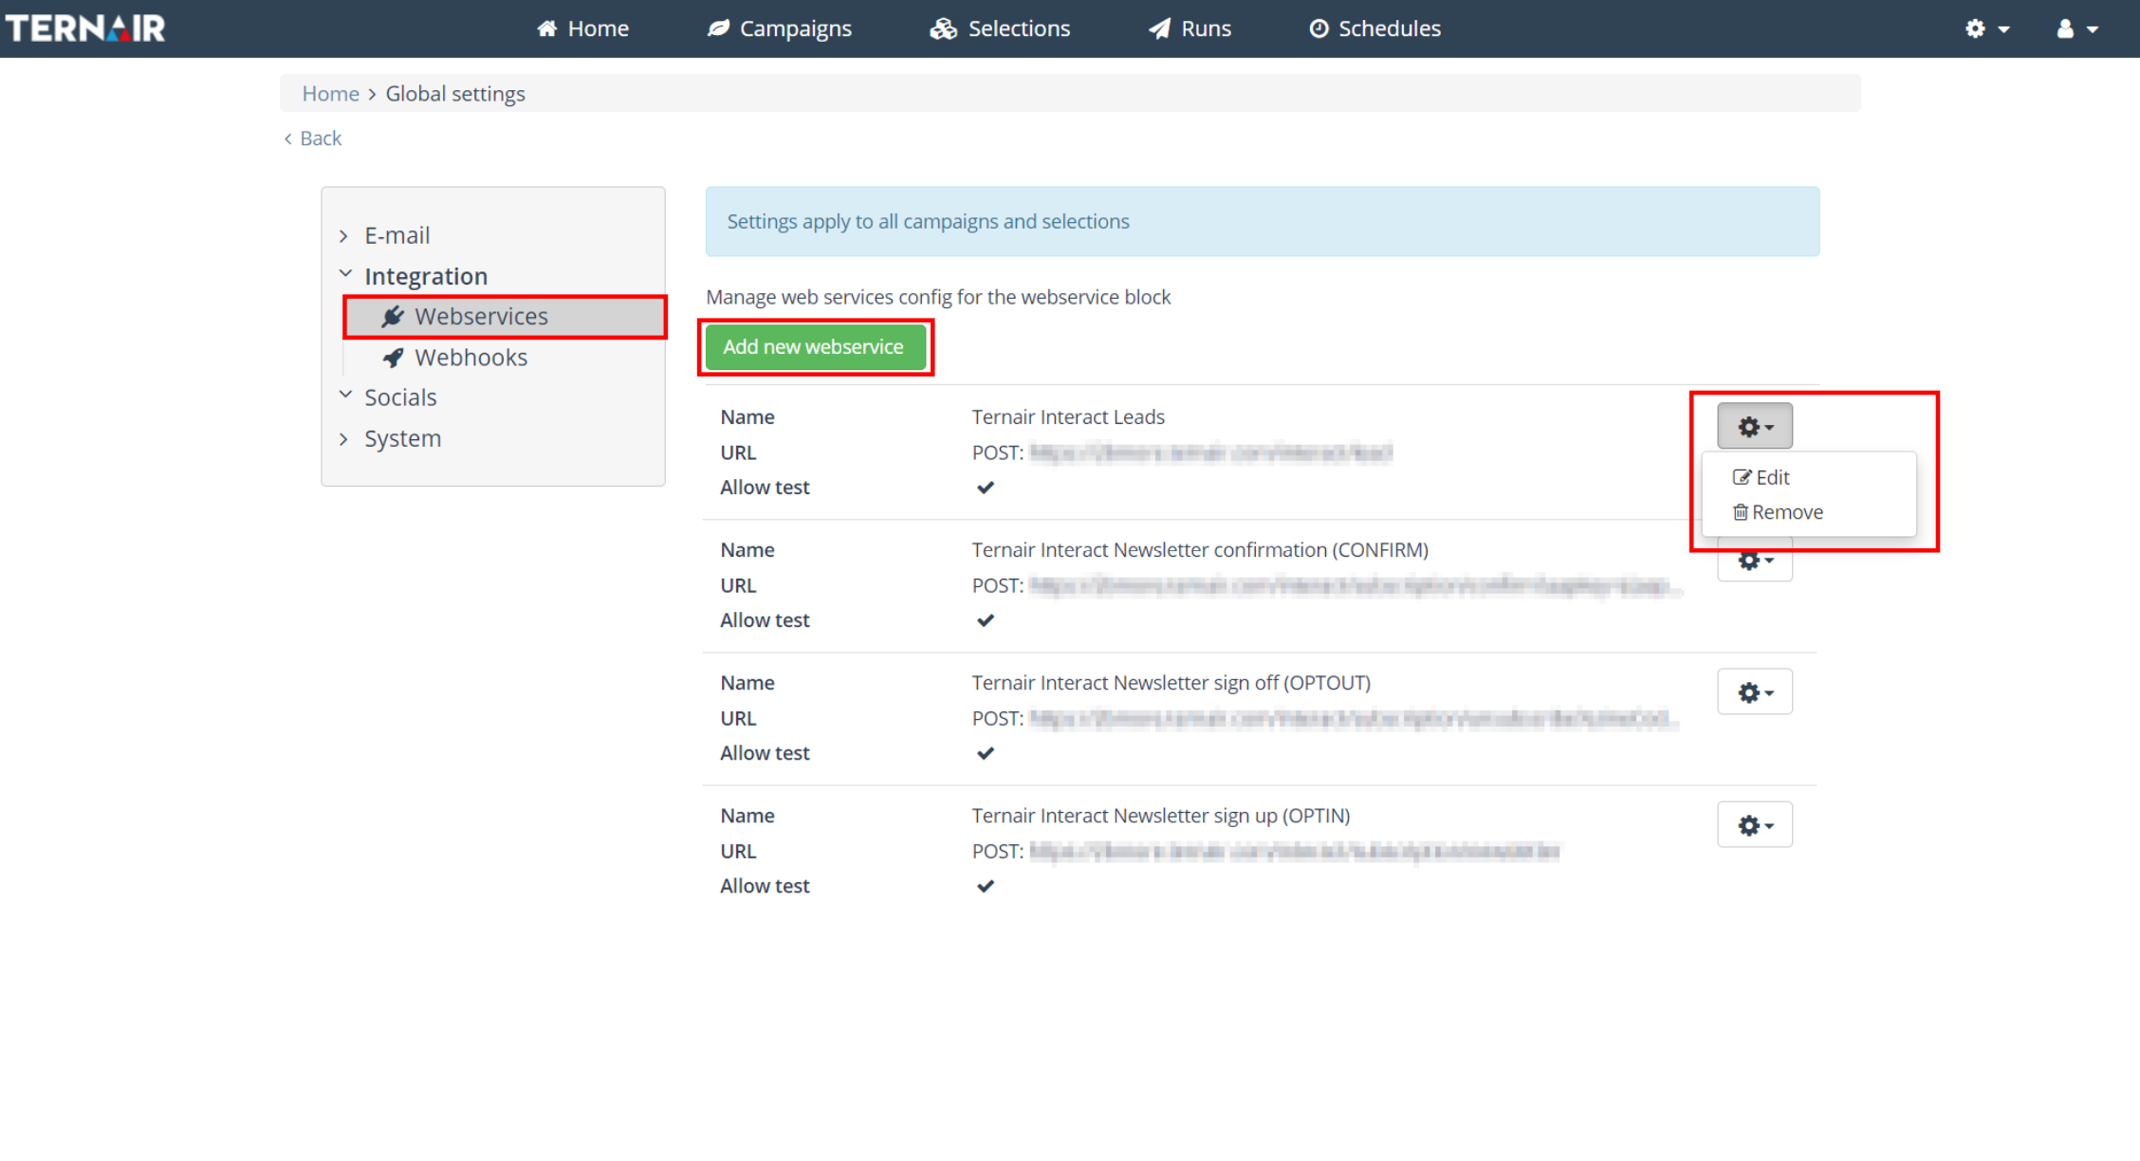Collapse the Socials section
The height and width of the screenshot is (1161, 2140).
(x=345, y=396)
